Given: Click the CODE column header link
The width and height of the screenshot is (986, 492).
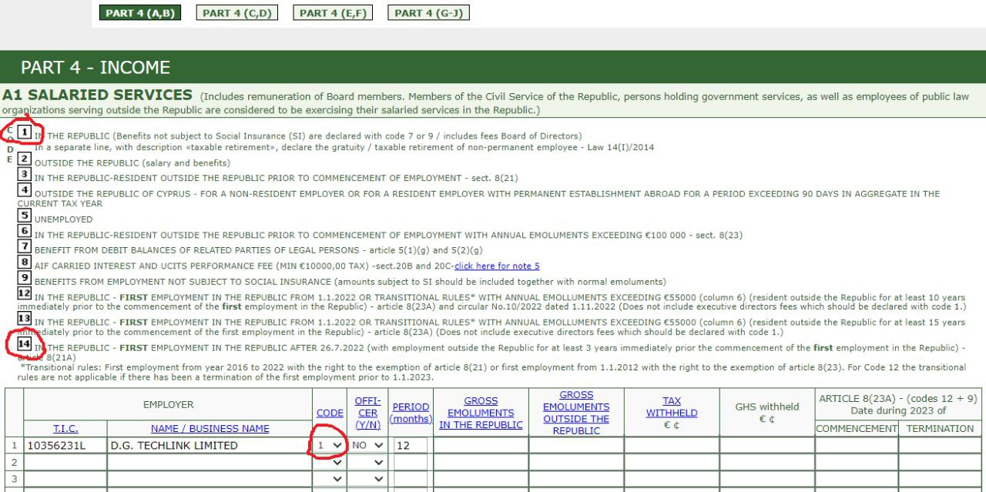Looking at the screenshot, I should pos(330,413).
